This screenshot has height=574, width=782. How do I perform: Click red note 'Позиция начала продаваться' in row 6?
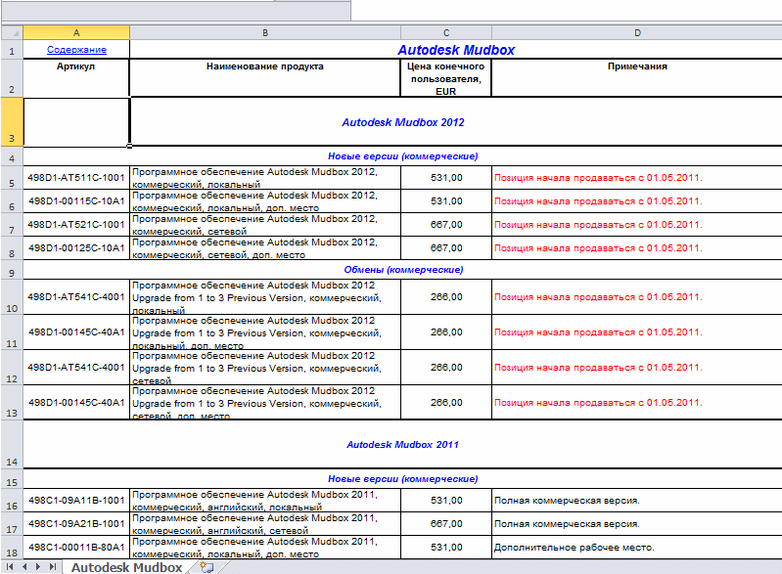point(598,201)
